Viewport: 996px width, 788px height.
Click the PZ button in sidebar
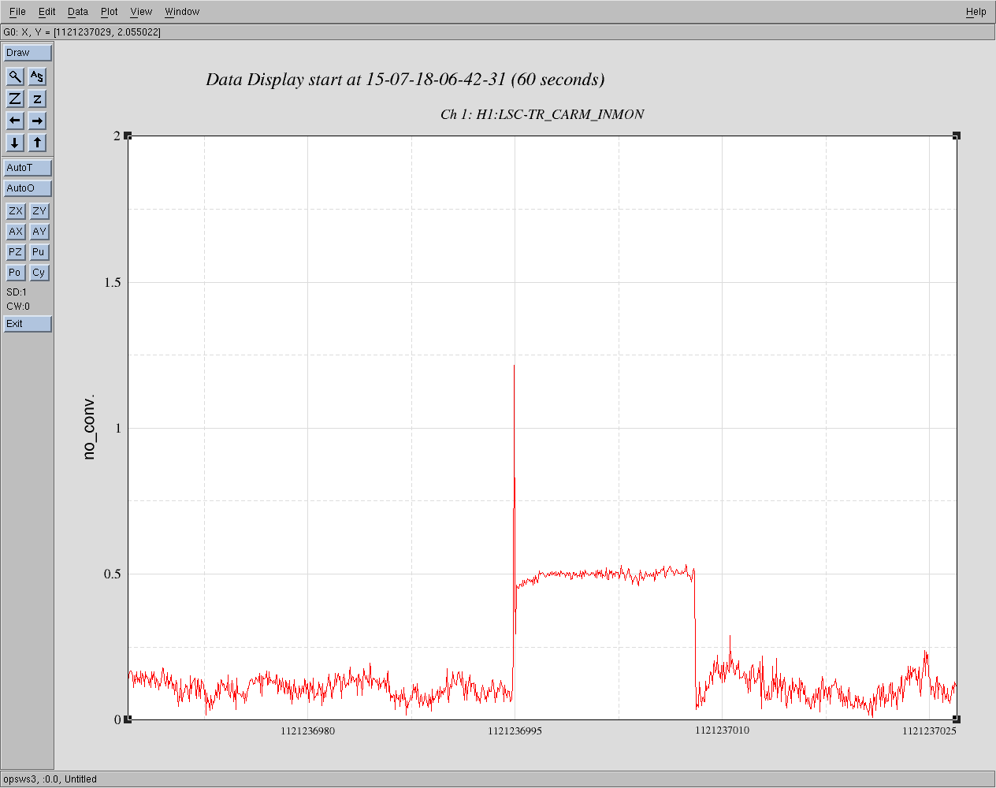click(15, 252)
